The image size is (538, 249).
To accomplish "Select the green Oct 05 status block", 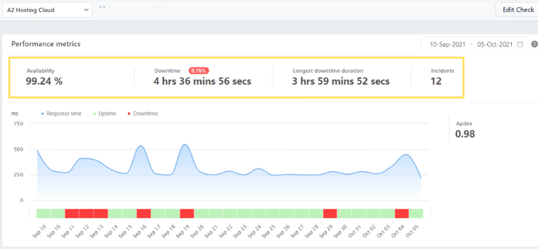I will (x=416, y=213).
